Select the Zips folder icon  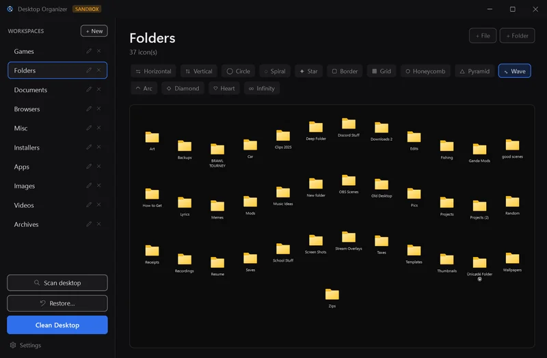click(332, 294)
